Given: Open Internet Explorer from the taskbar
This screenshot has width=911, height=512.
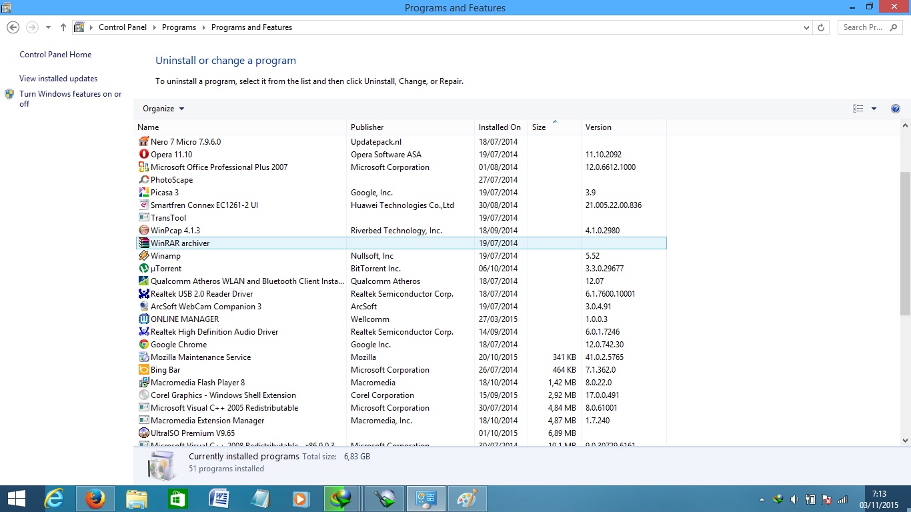Looking at the screenshot, I should [54, 499].
